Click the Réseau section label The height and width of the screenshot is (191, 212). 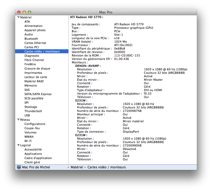25,120
